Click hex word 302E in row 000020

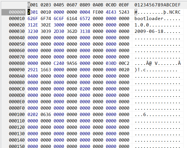(x=46, y=25)
